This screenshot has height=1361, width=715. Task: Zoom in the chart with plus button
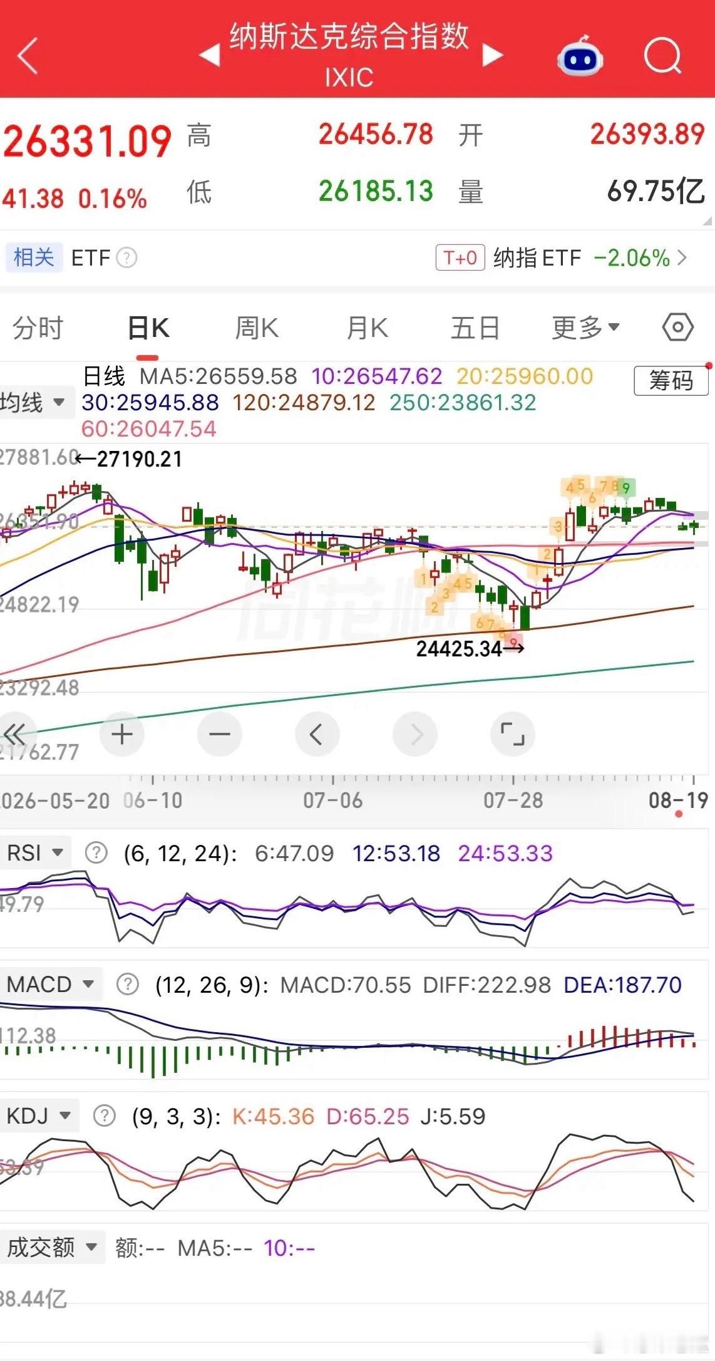pos(122,734)
